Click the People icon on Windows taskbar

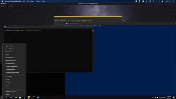pos(24,97)
